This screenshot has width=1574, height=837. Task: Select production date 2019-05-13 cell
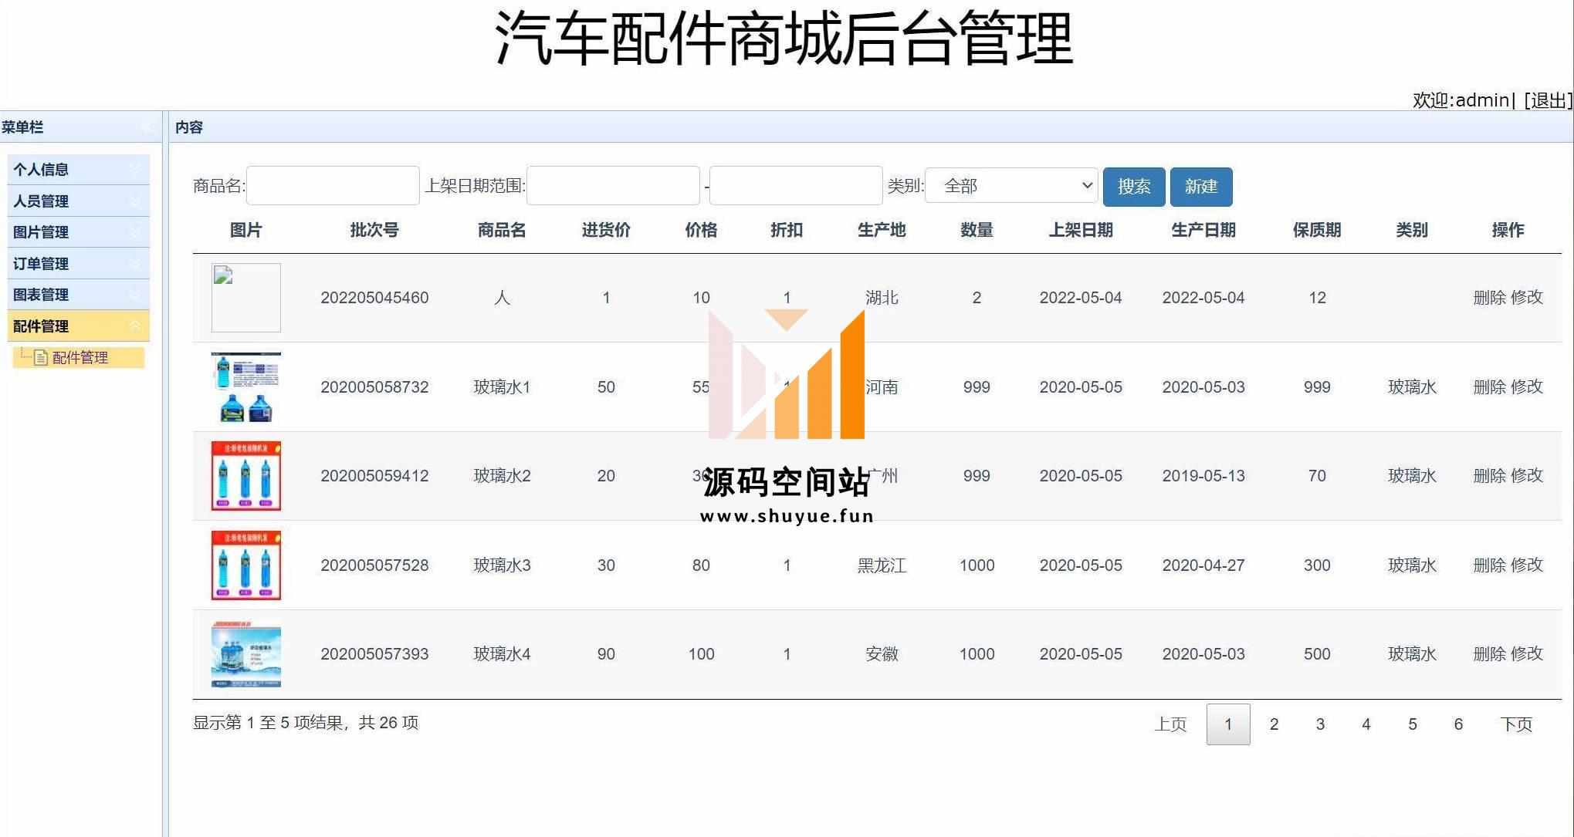pyautogui.click(x=1203, y=476)
